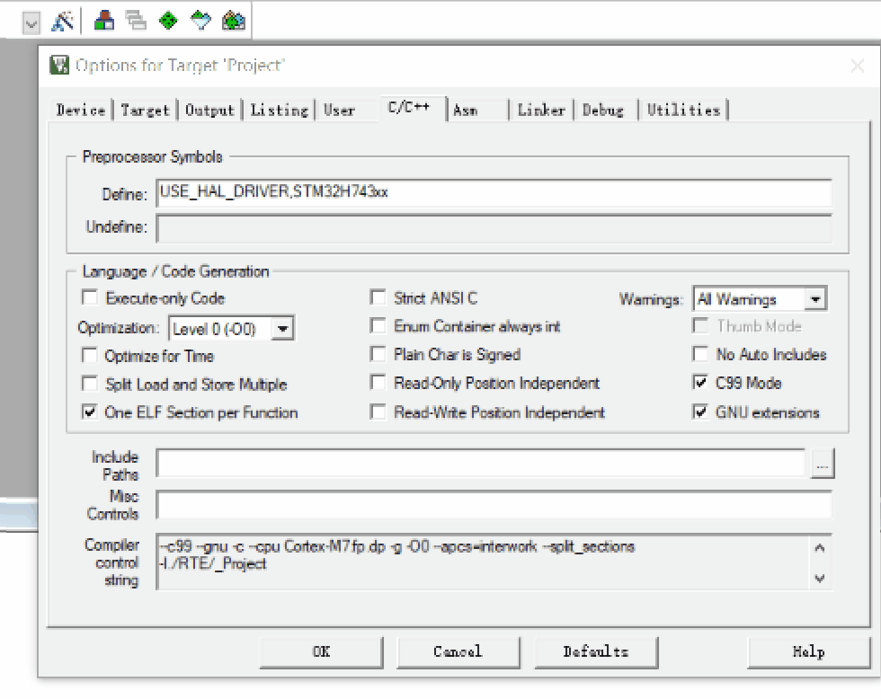The image size is (881, 699).
Task: Click the Include Paths field
Action: click(x=481, y=464)
